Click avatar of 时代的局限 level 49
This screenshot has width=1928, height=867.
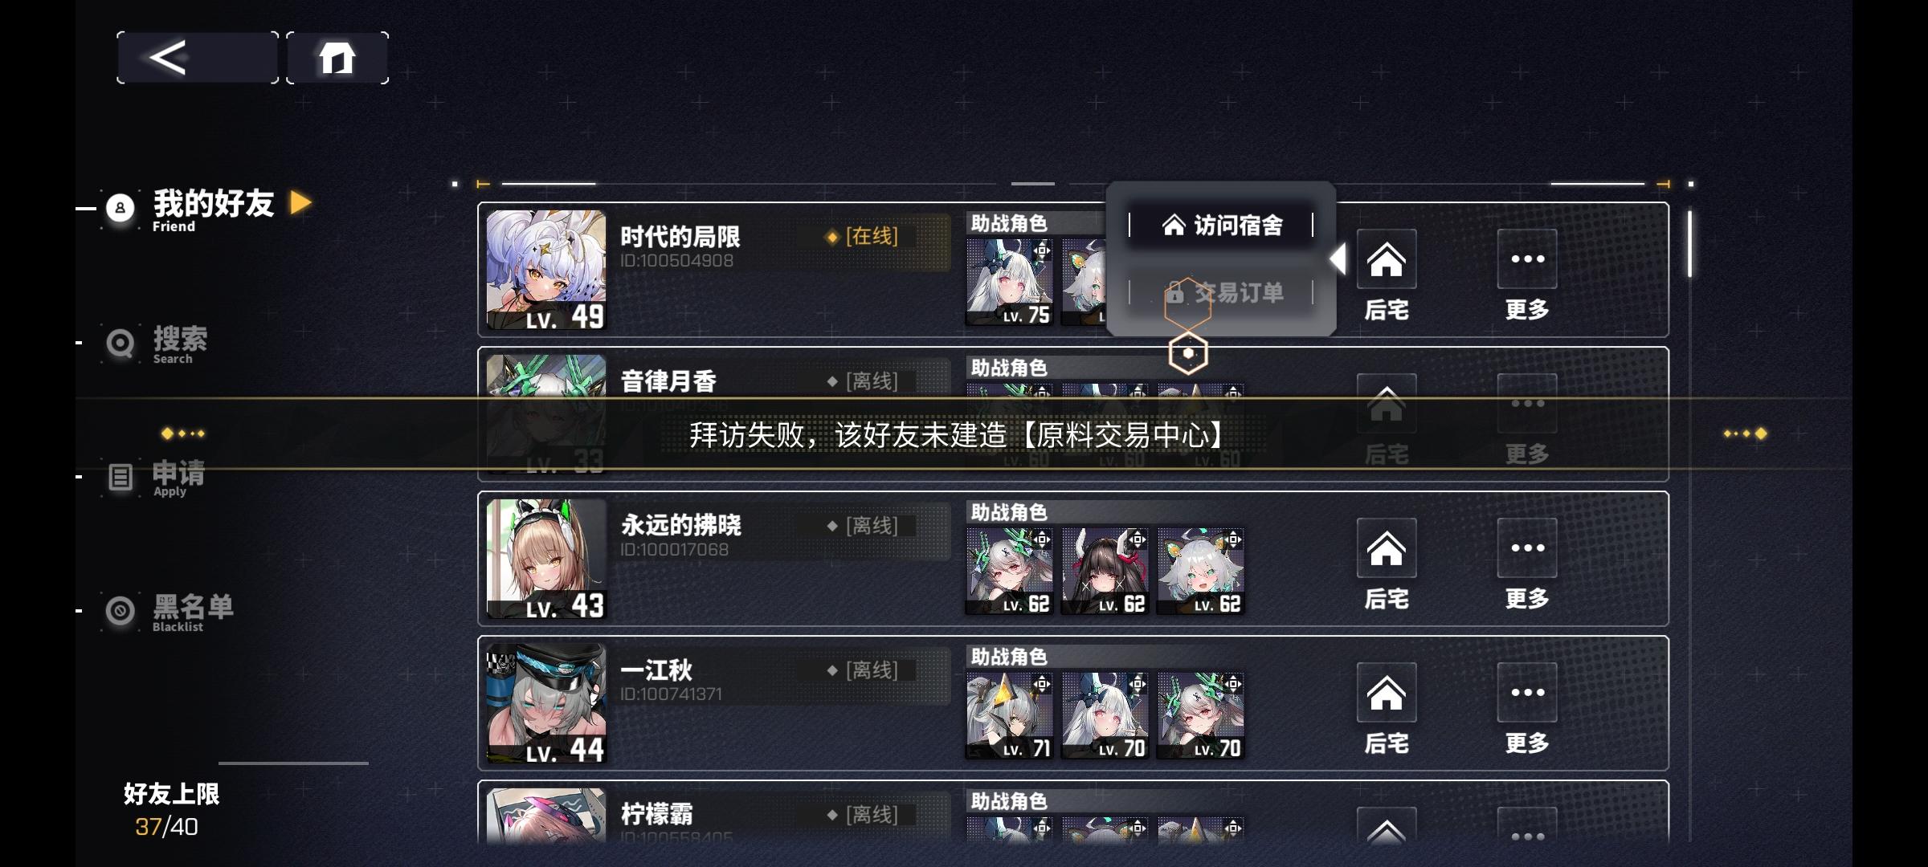tap(546, 271)
